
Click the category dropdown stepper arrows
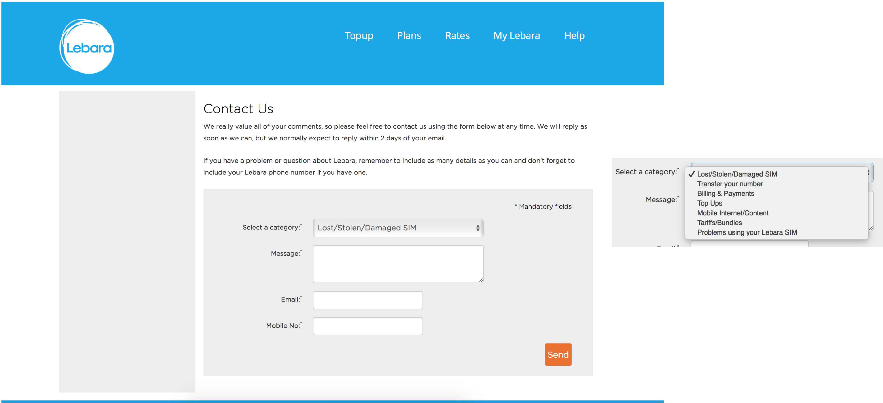click(477, 228)
